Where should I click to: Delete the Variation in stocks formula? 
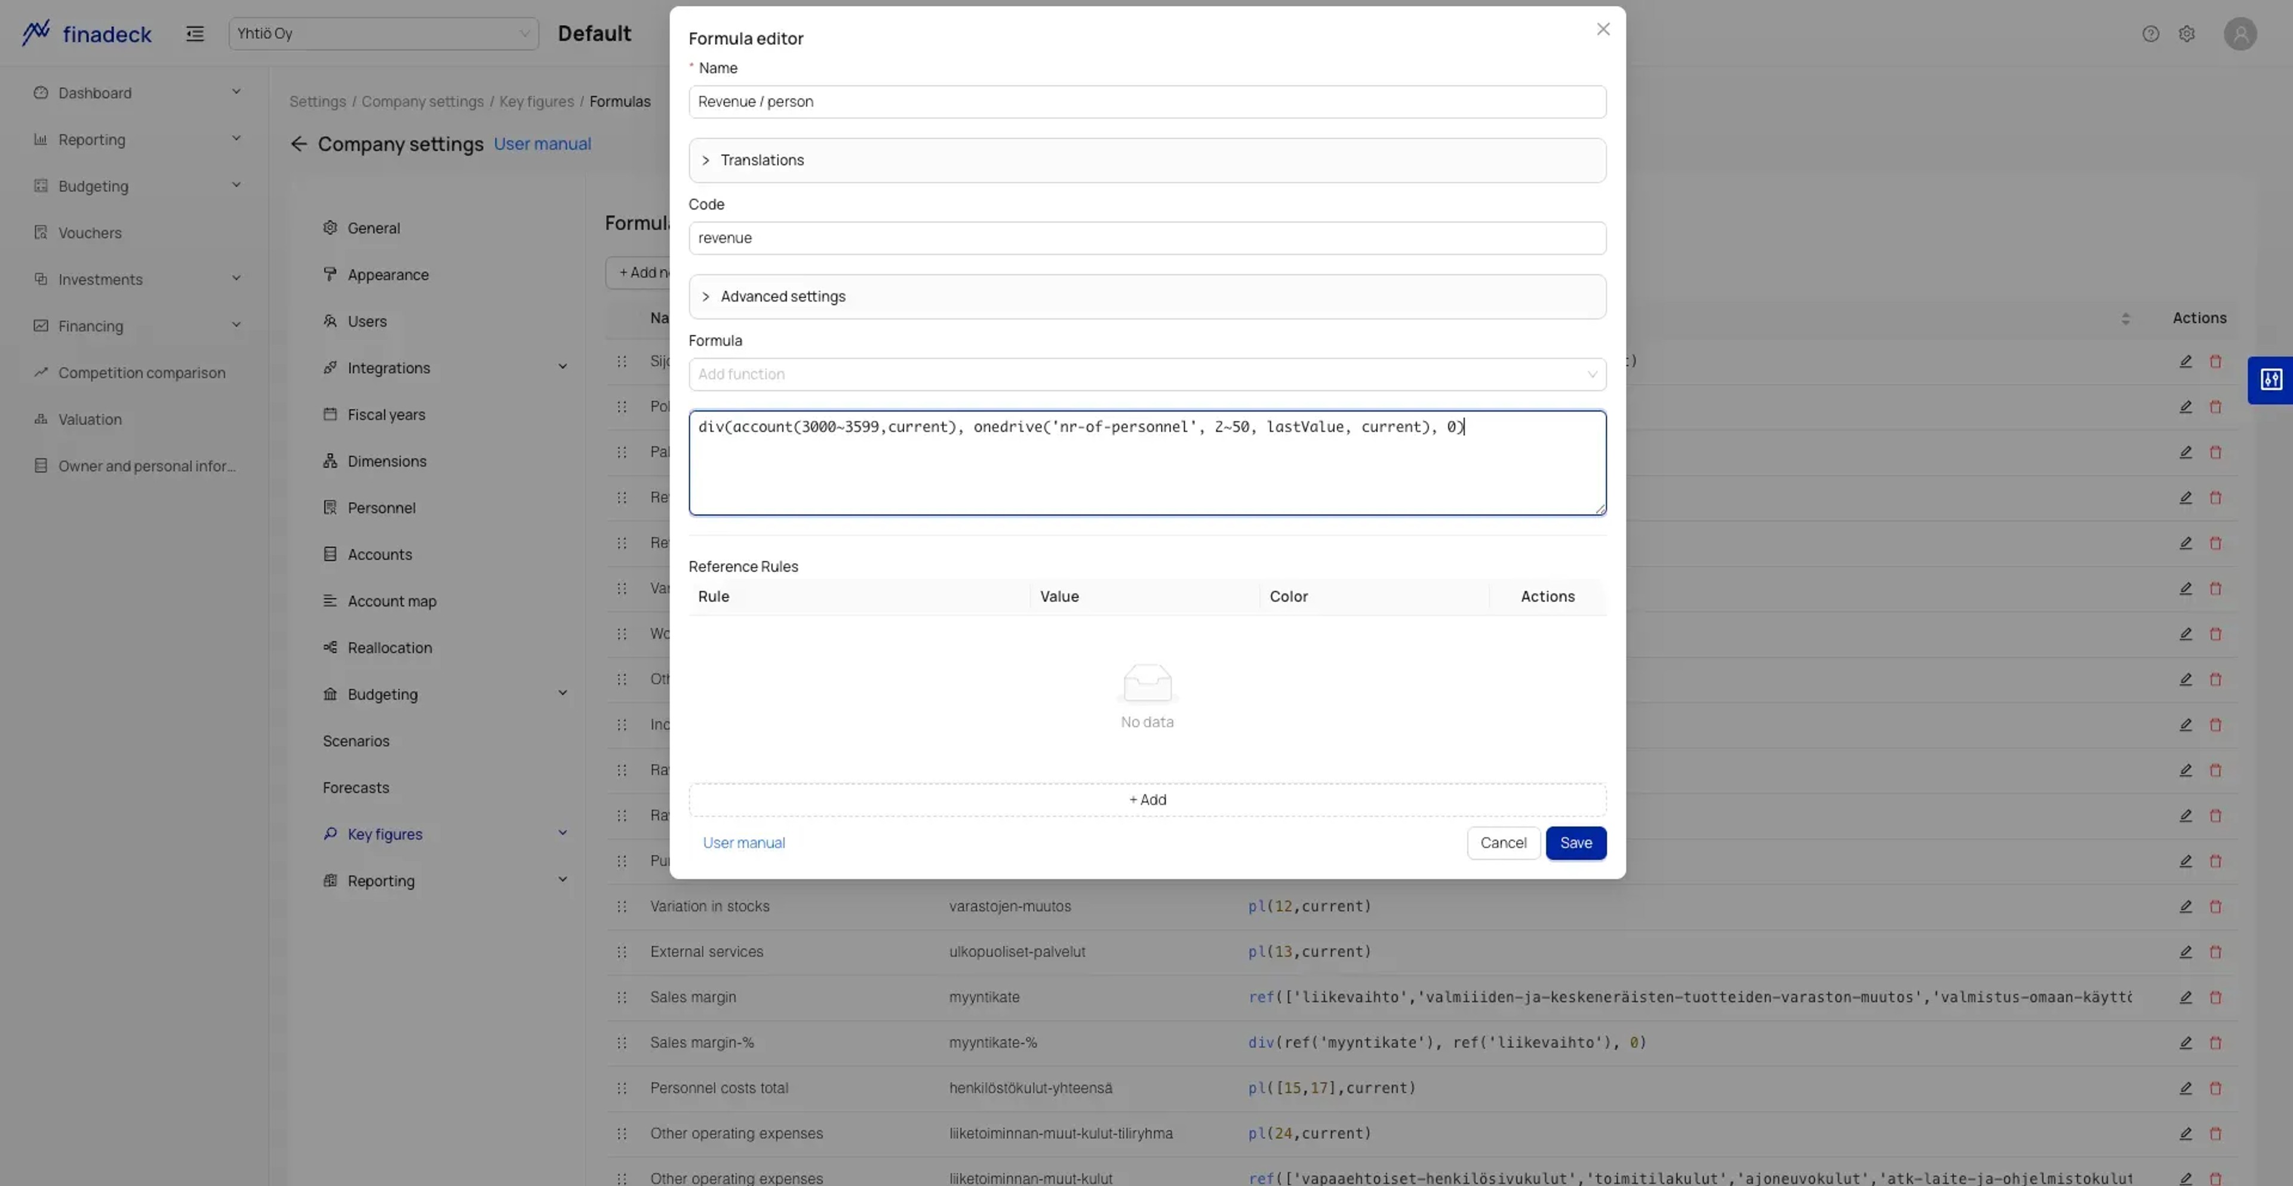(2215, 907)
